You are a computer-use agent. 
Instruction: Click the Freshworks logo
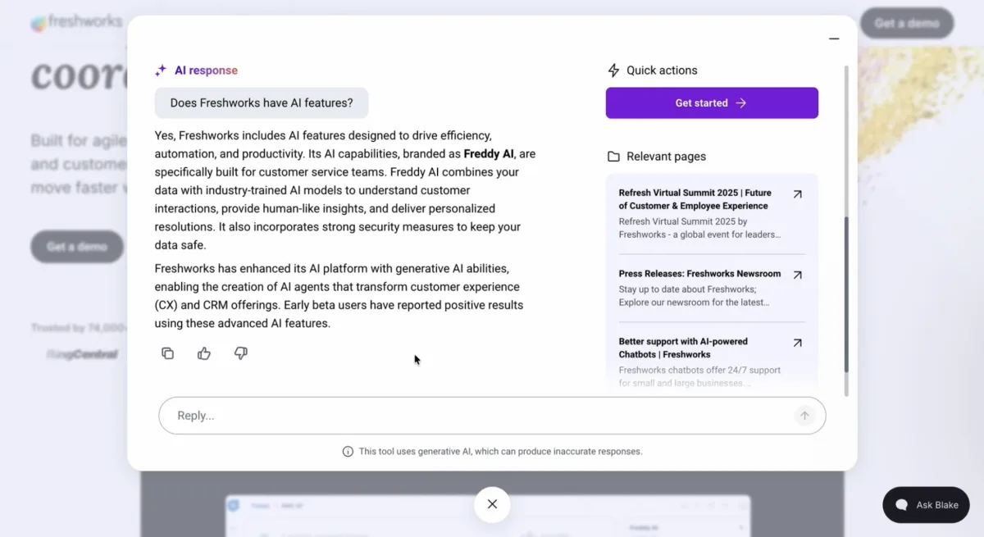click(x=76, y=22)
